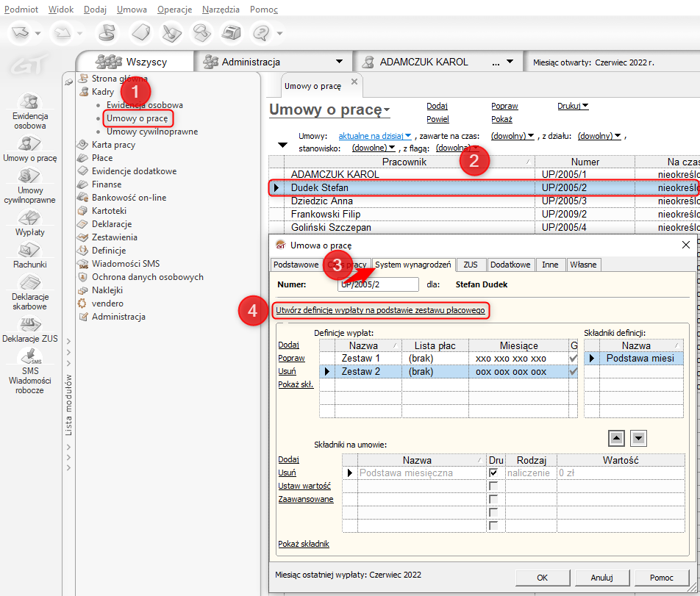
Task: Open Wiadomości SMS in module tree
Action: click(x=126, y=264)
